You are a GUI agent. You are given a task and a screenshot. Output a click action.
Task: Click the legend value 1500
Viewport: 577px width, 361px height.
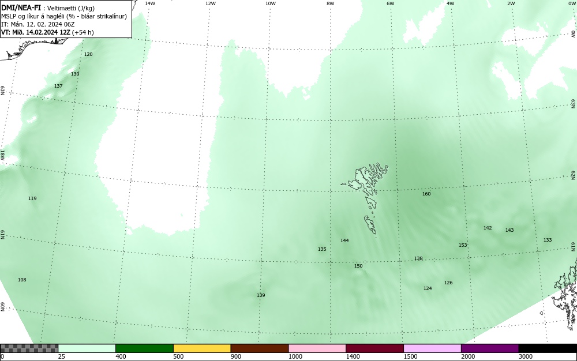(410, 356)
